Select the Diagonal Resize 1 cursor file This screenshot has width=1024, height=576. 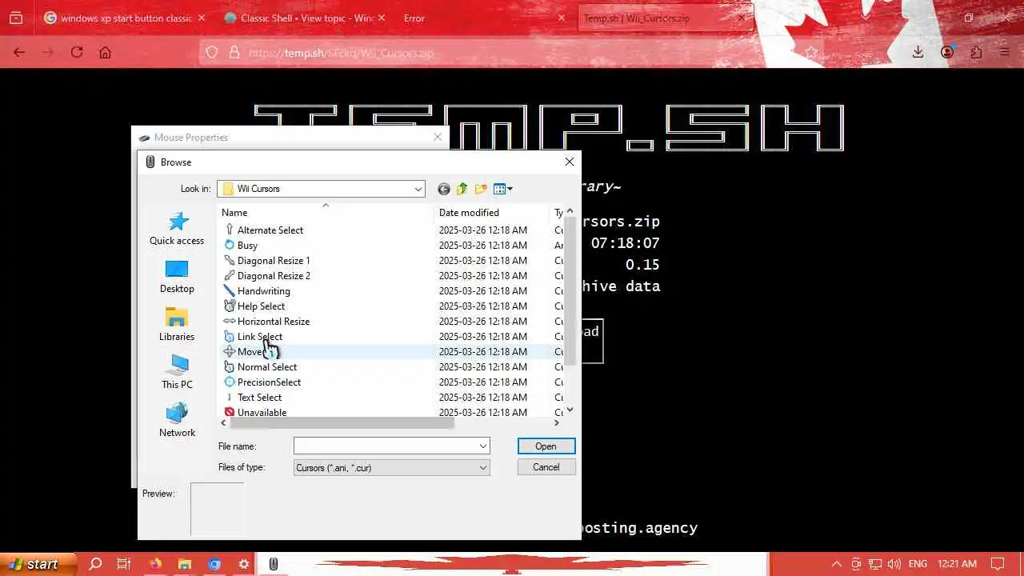pos(274,261)
